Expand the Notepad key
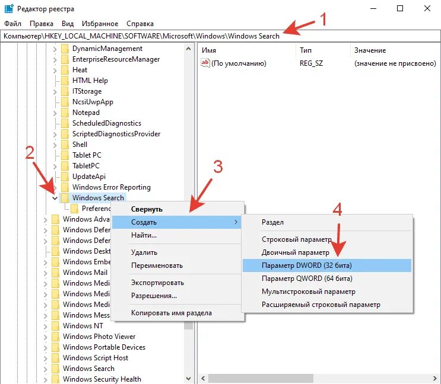The height and width of the screenshot is (384, 441). pyautogui.click(x=55, y=113)
